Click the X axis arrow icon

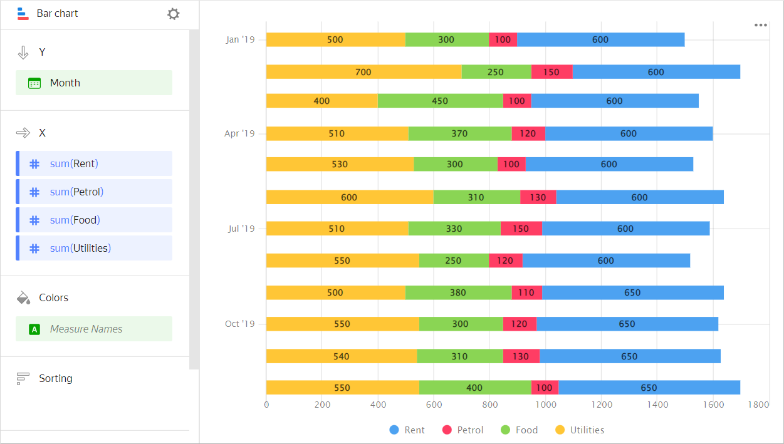(x=23, y=133)
